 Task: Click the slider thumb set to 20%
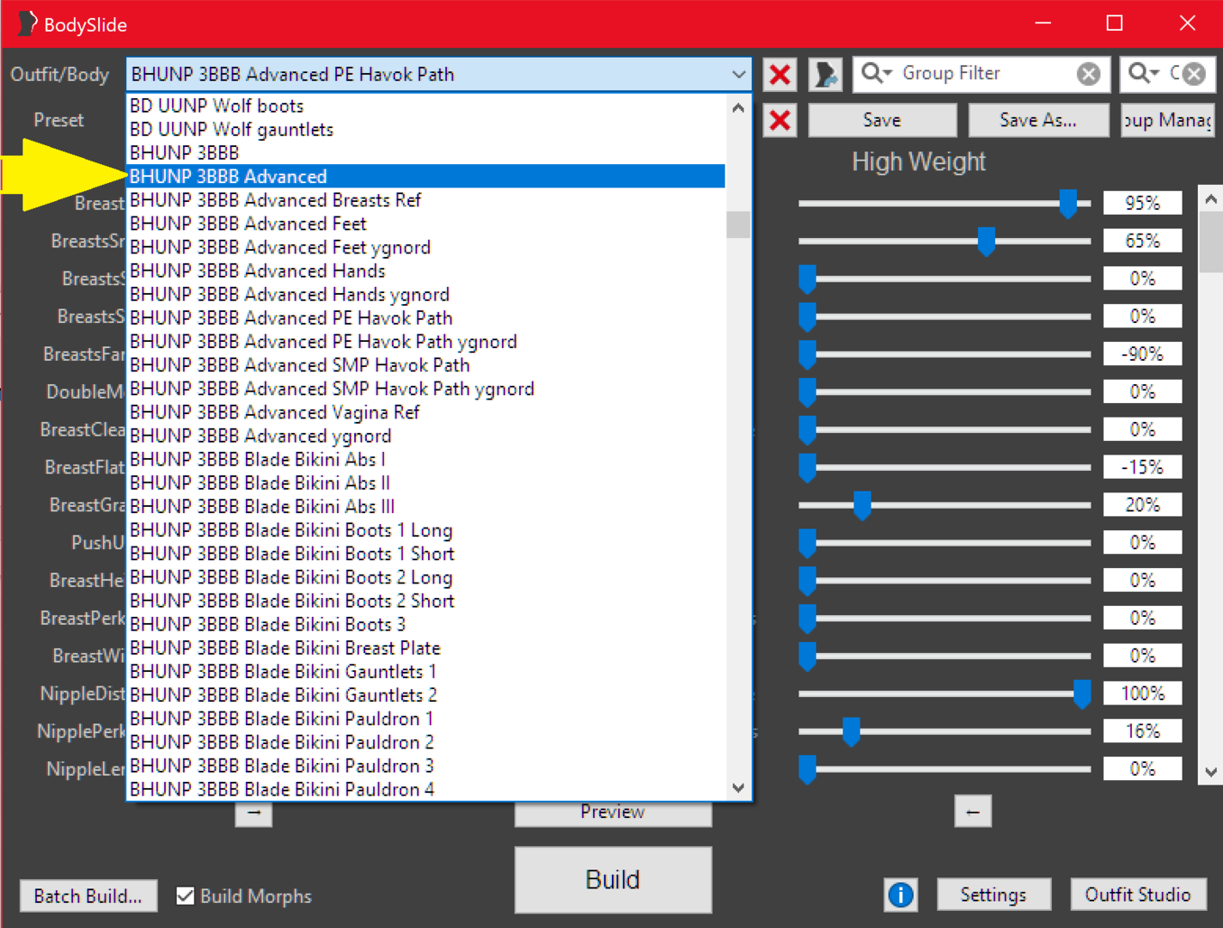[862, 505]
